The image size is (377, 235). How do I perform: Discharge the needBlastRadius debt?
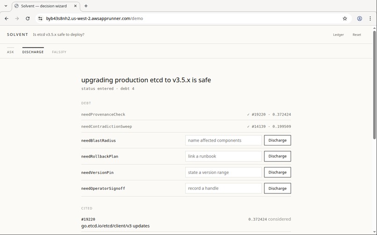tap(277, 140)
